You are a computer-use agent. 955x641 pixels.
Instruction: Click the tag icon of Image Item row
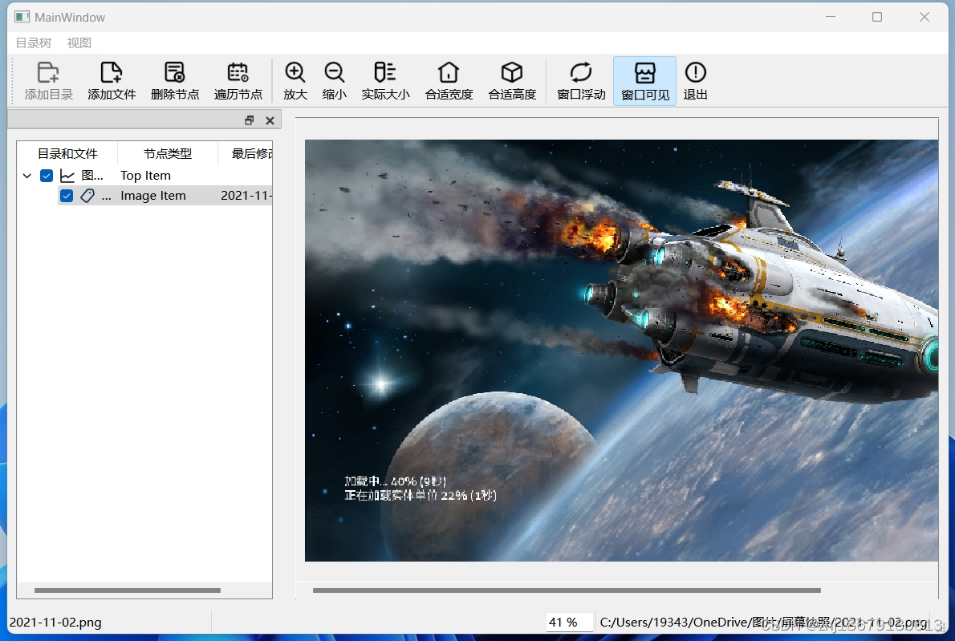[x=87, y=196]
